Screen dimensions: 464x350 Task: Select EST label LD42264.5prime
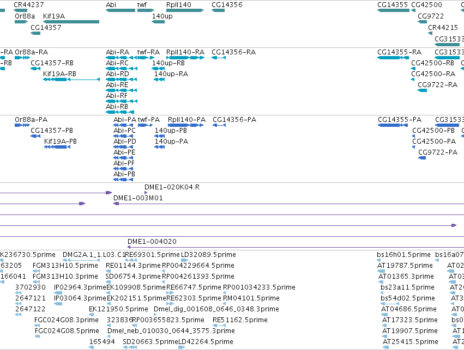tap(206, 342)
